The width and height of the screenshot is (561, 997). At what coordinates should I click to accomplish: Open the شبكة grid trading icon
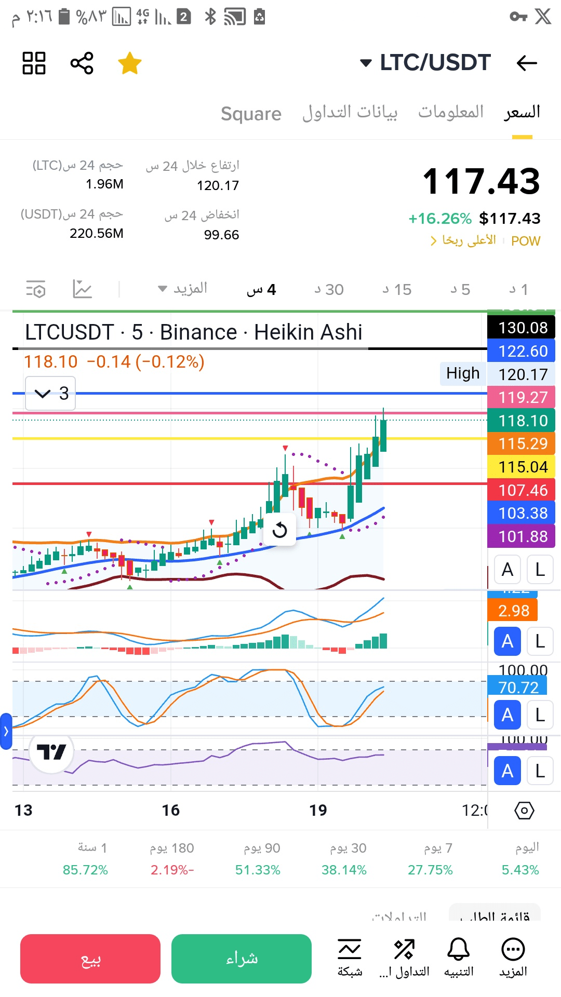(350, 958)
